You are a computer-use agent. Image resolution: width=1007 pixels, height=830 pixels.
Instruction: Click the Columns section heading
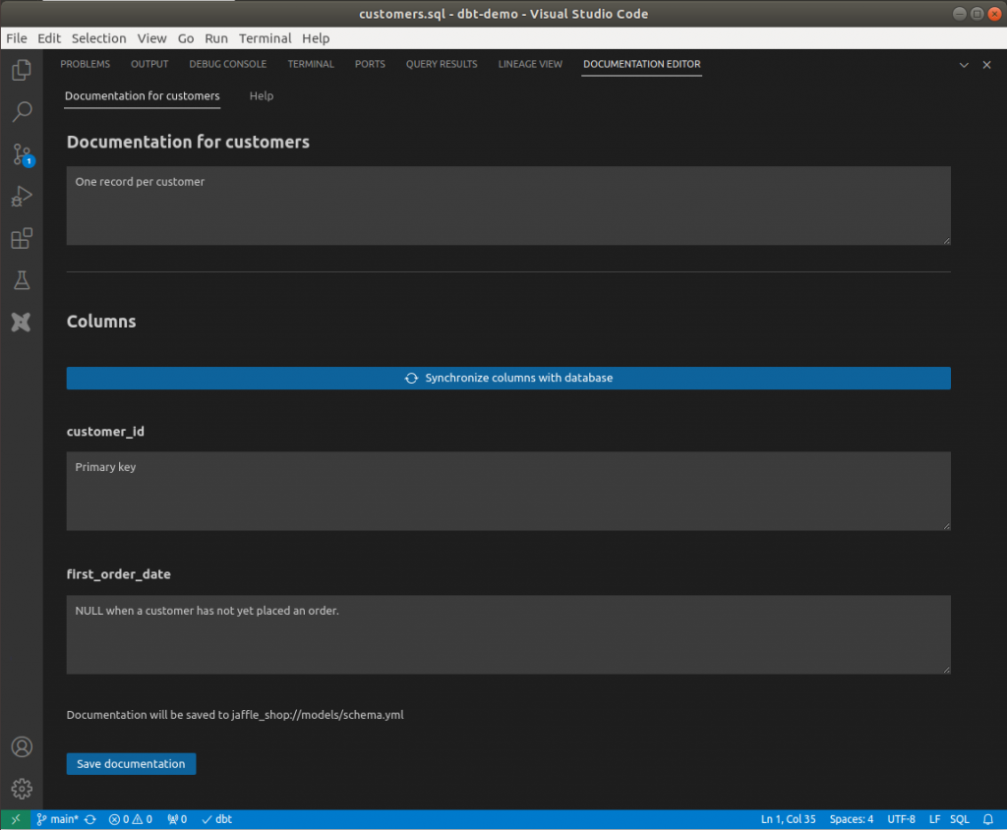[x=101, y=322]
